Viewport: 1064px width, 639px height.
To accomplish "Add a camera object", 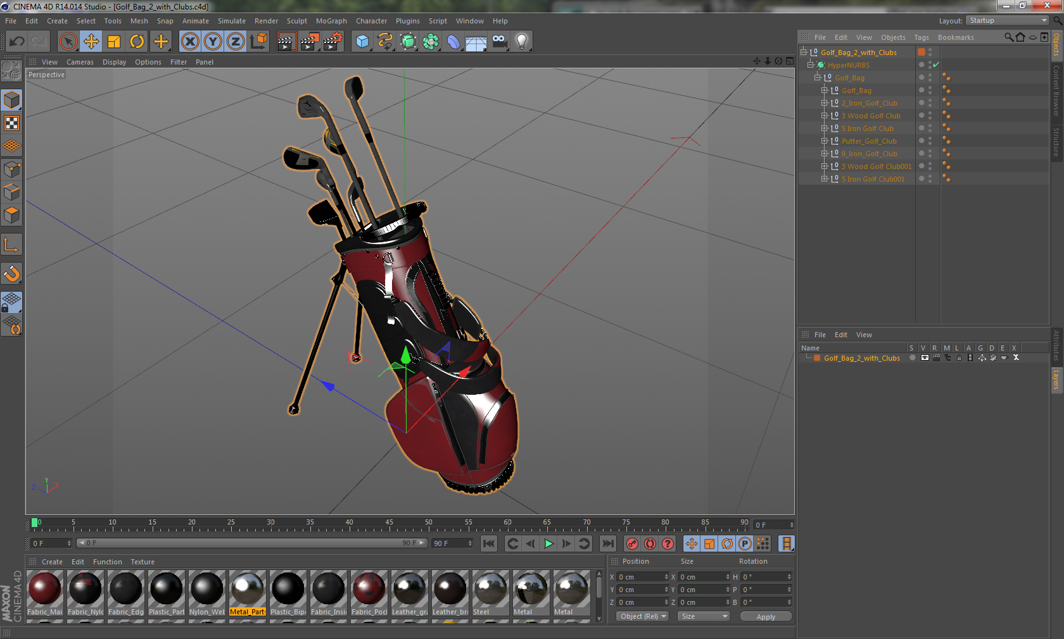I will click(x=499, y=42).
